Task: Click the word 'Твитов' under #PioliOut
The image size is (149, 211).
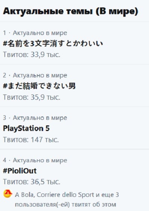Action: pyautogui.click(x=16, y=182)
